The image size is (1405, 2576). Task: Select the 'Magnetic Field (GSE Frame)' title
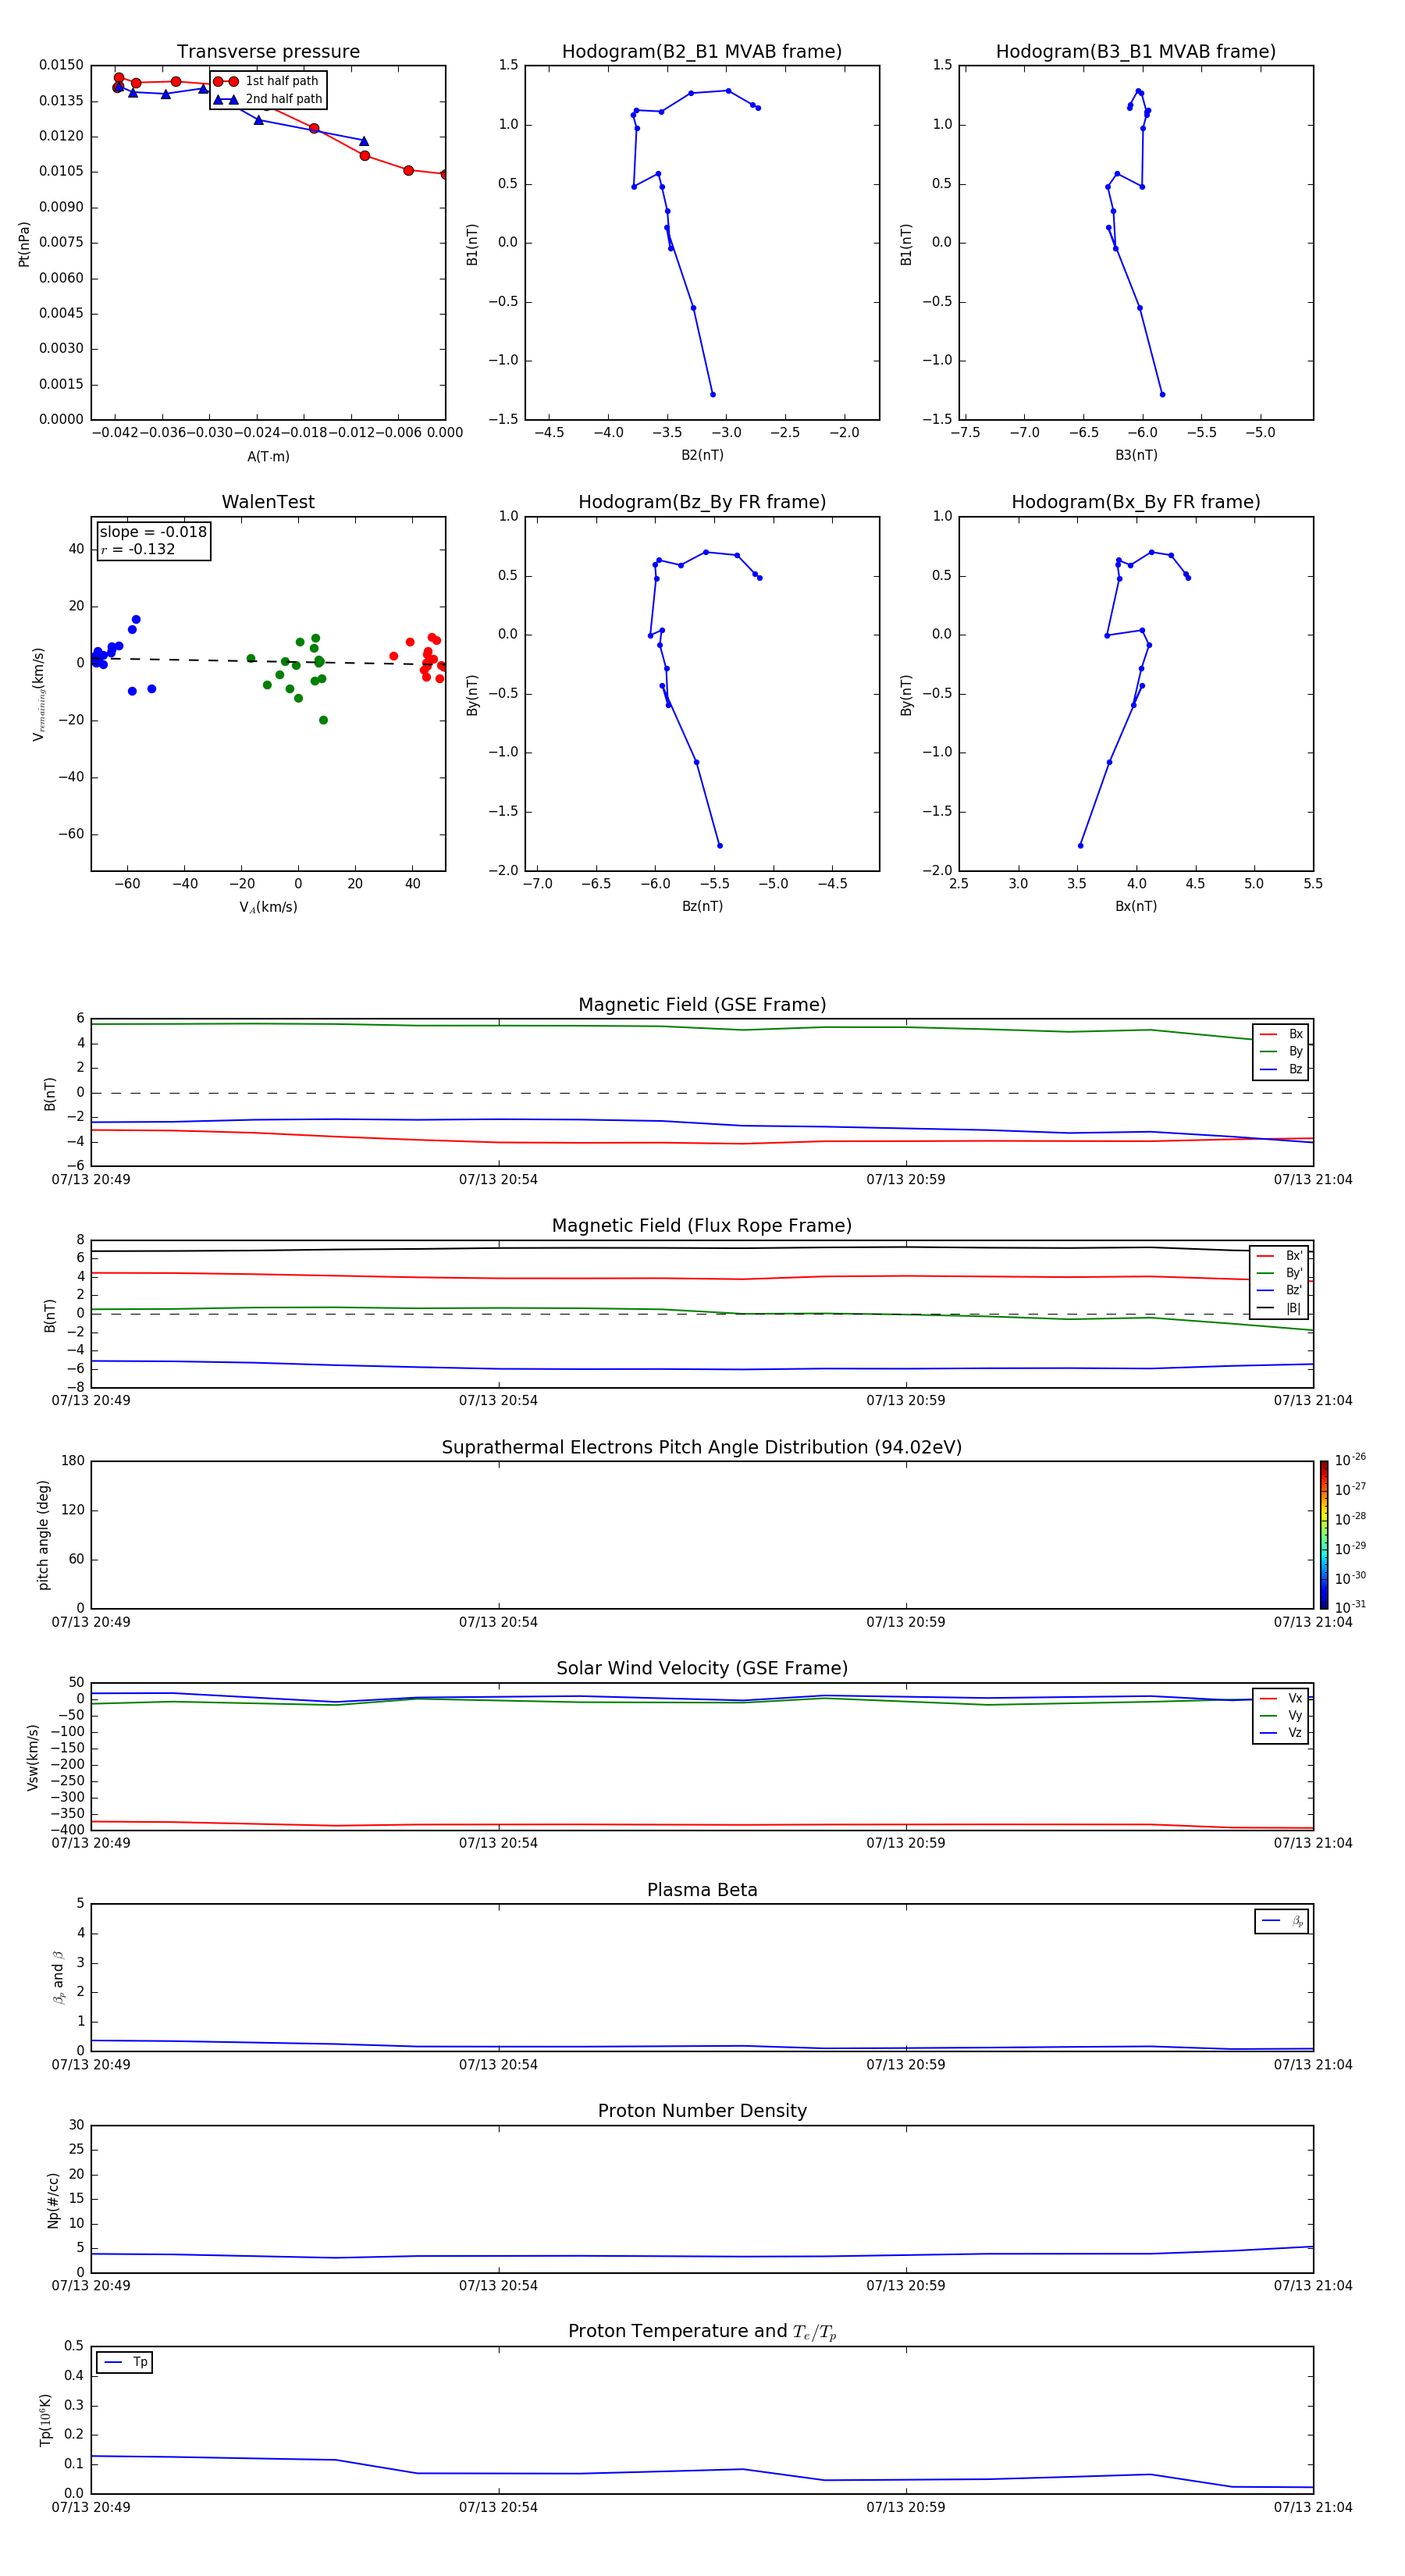702,1005
